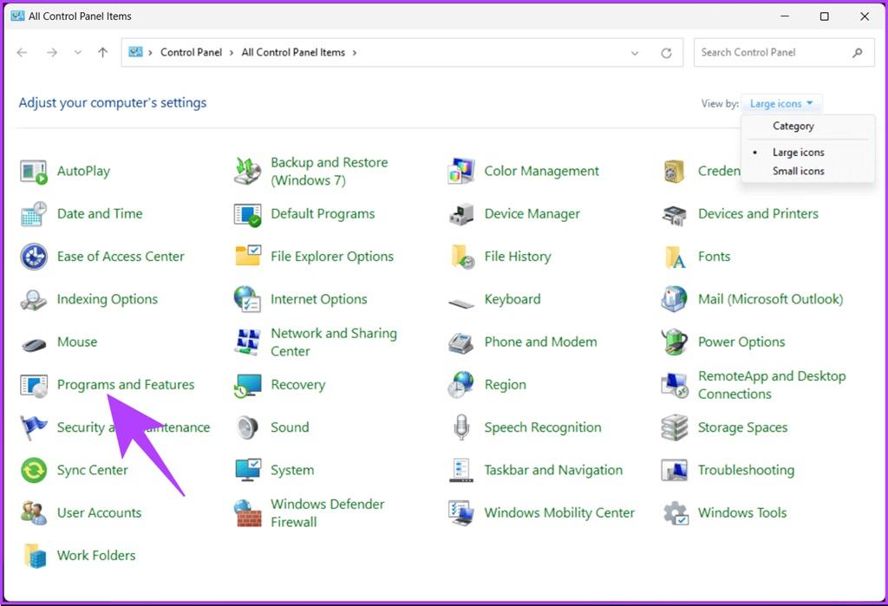Viewport: 888px width, 606px height.
Task: Open the Mail (Microsoft Outlook) icon
Action: tap(675, 299)
